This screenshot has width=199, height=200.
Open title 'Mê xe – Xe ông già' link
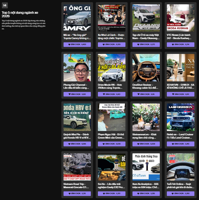pos(77,37)
